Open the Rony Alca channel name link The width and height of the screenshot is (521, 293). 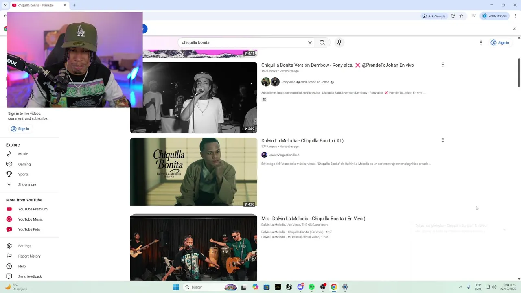tap(289, 82)
